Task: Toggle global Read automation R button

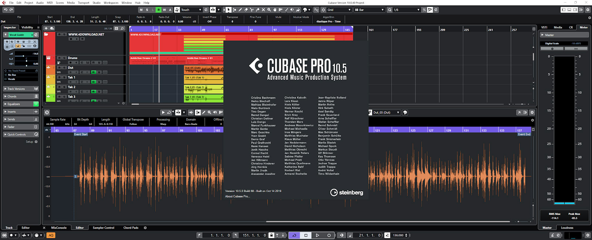Action: point(158,10)
